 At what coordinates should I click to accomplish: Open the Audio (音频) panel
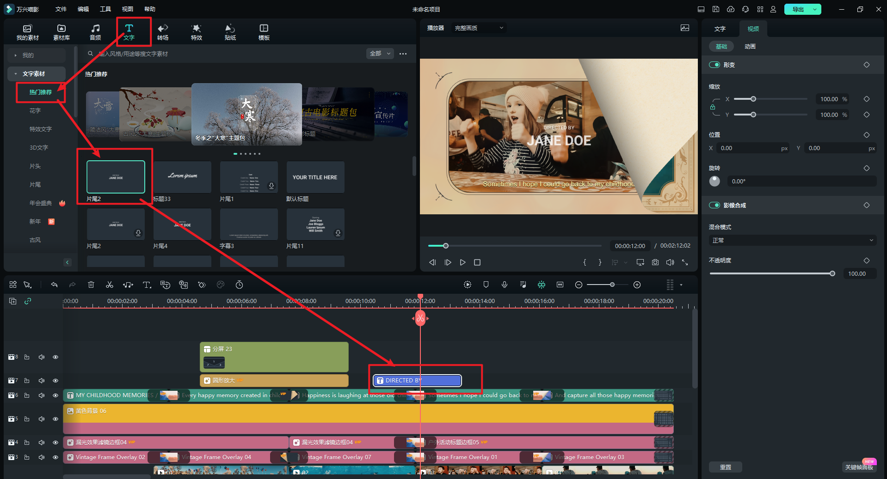coord(95,32)
